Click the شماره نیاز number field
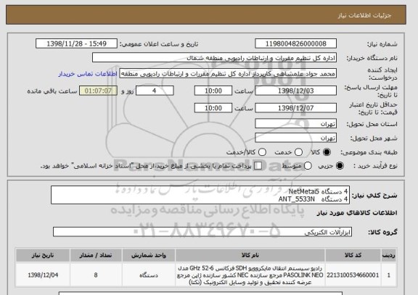Image resolution: width=418 pixels, height=295 pixels. 295,43
